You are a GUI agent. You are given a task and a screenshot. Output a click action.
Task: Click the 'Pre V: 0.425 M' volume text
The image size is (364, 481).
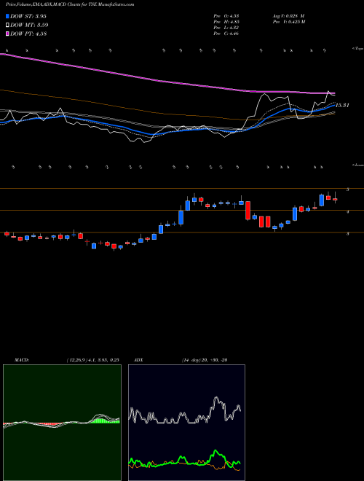coord(288,22)
